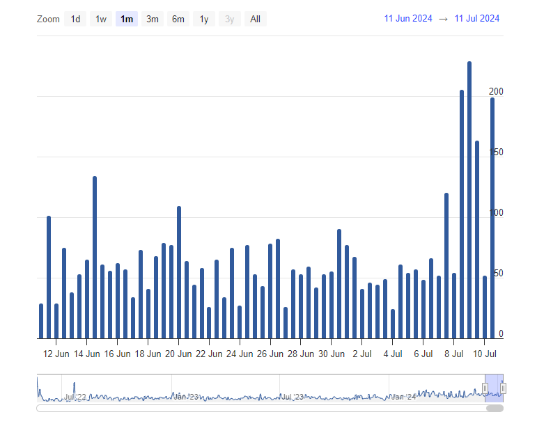The image size is (537, 426).
Task: Click the '12 Jun' axis label
Action: click(56, 354)
